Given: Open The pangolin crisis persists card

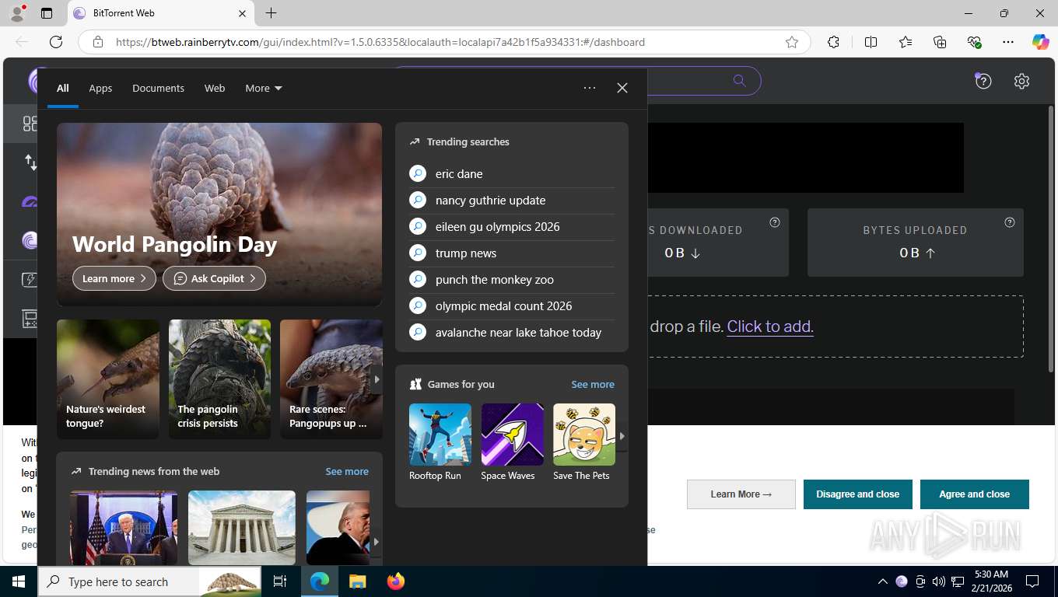Looking at the screenshot, I should pos(219,379).
